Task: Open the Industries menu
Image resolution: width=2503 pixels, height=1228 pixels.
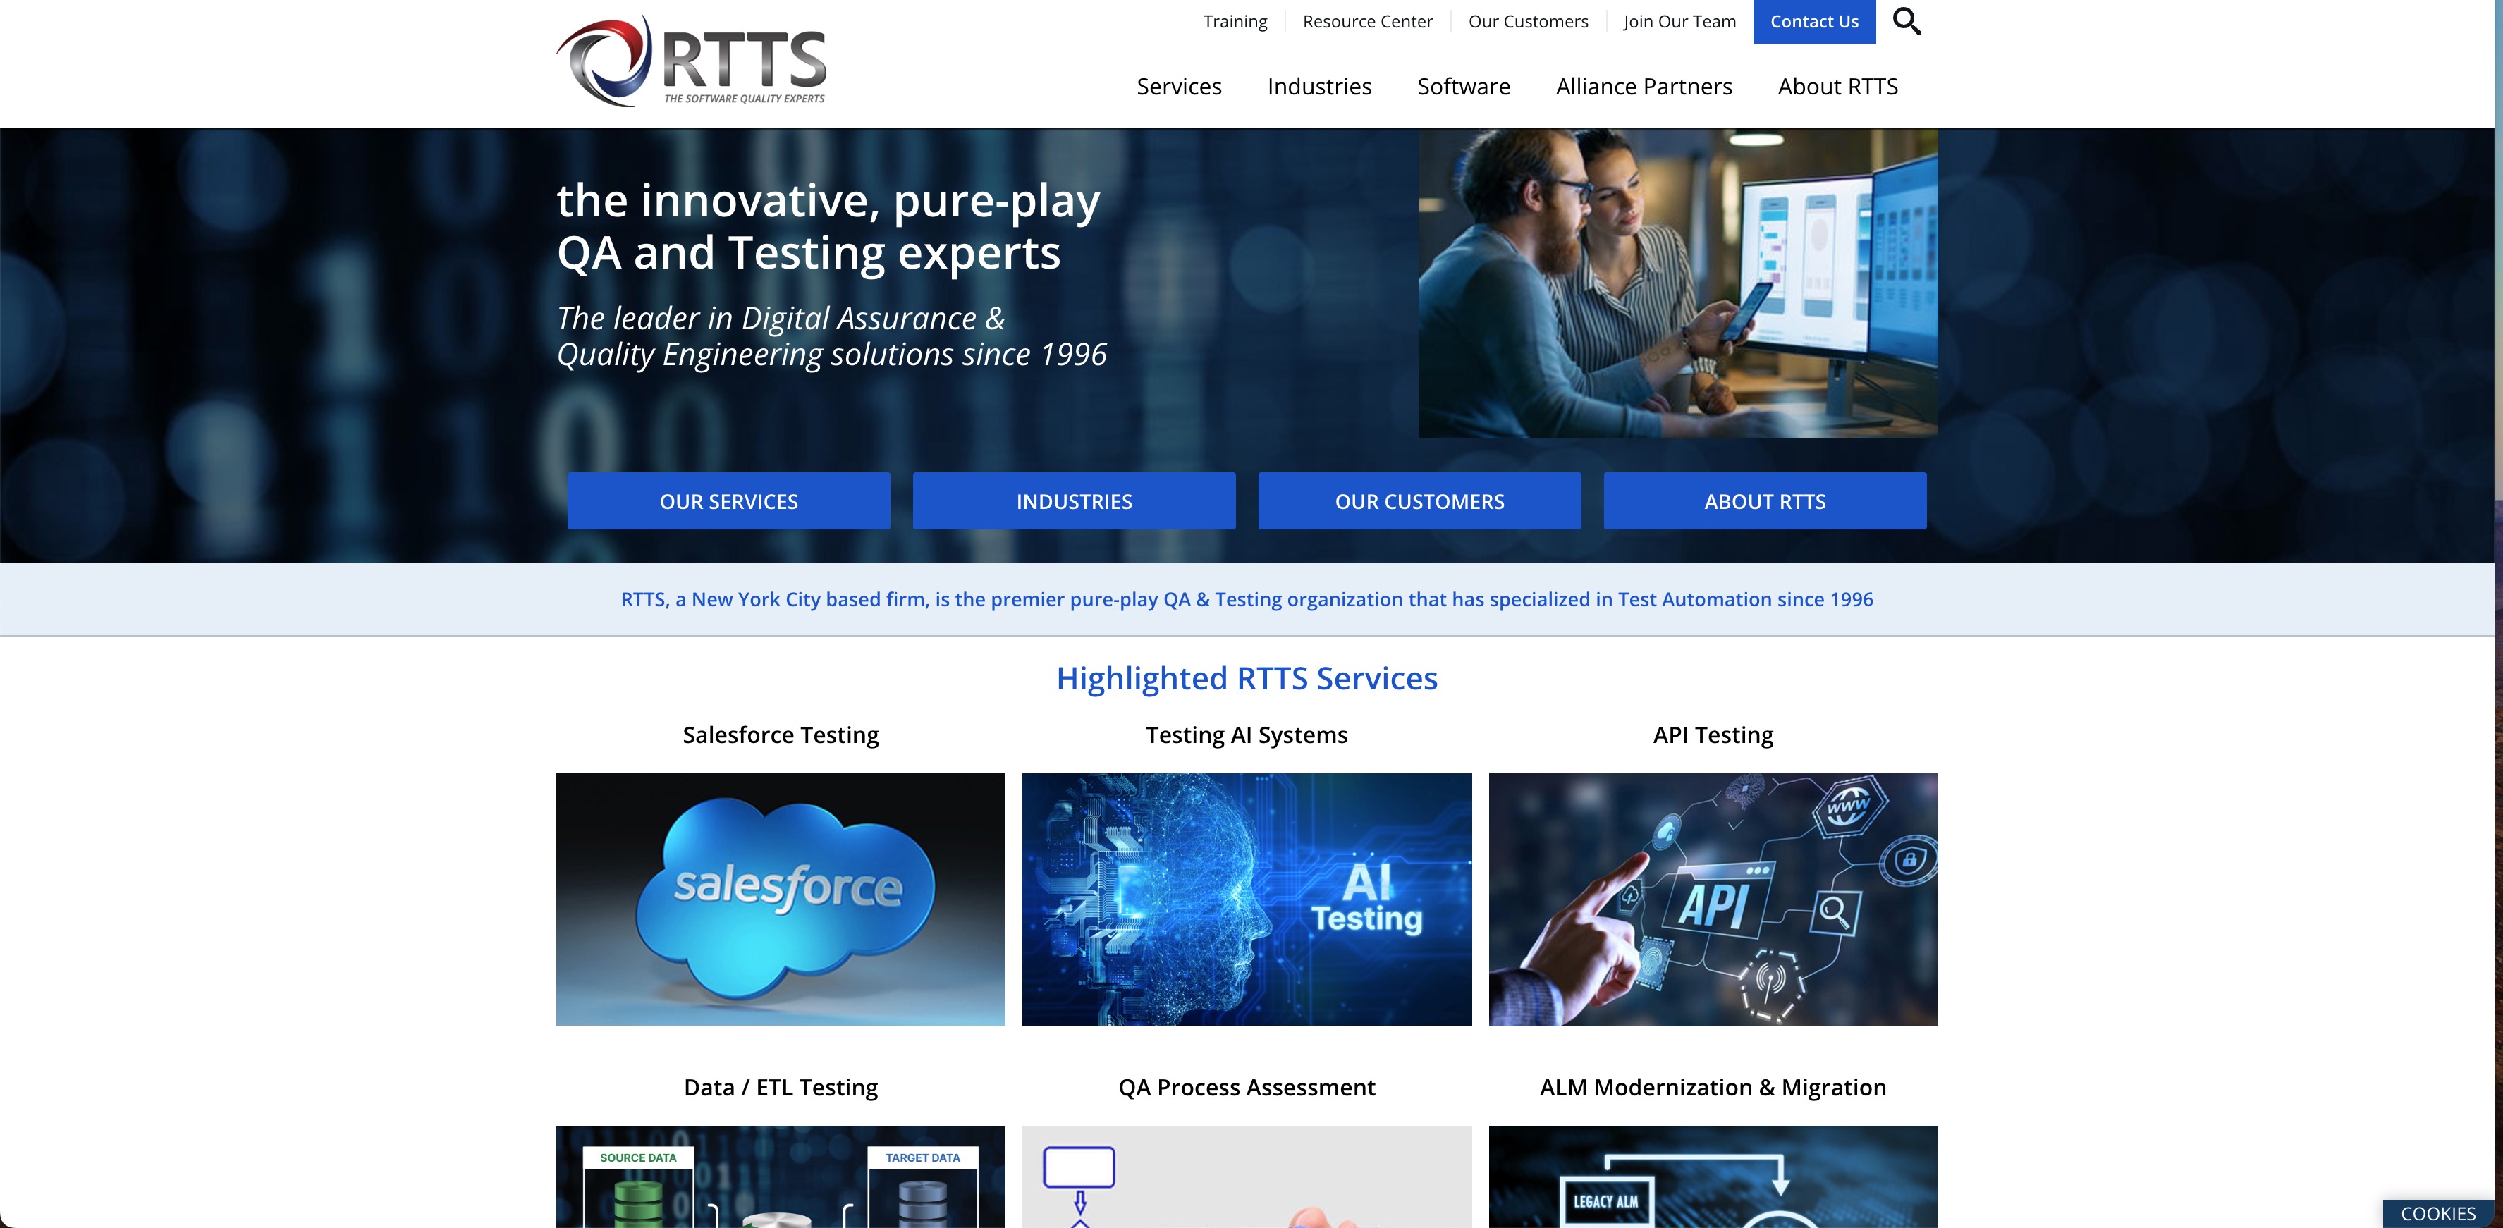Action: pyautogui.click(x=1318, y=87)
